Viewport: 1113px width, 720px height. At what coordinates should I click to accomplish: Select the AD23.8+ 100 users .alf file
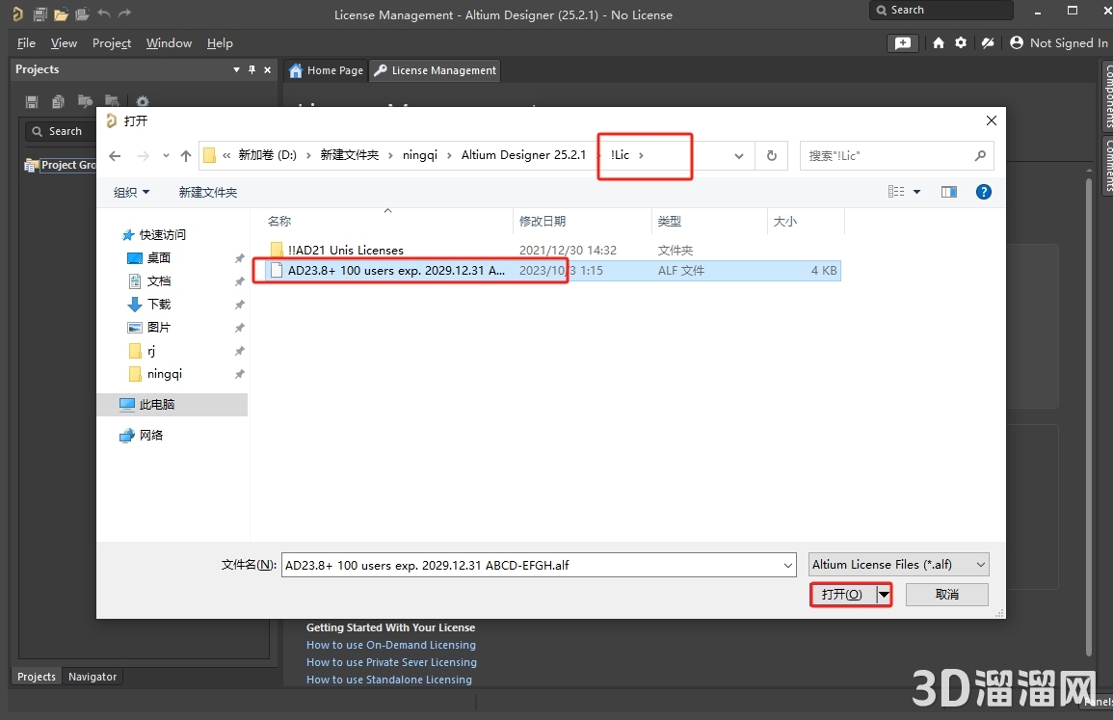pos(554,271)
